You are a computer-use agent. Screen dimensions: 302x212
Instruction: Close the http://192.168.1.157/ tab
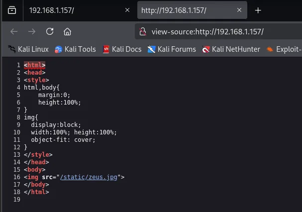239,10
